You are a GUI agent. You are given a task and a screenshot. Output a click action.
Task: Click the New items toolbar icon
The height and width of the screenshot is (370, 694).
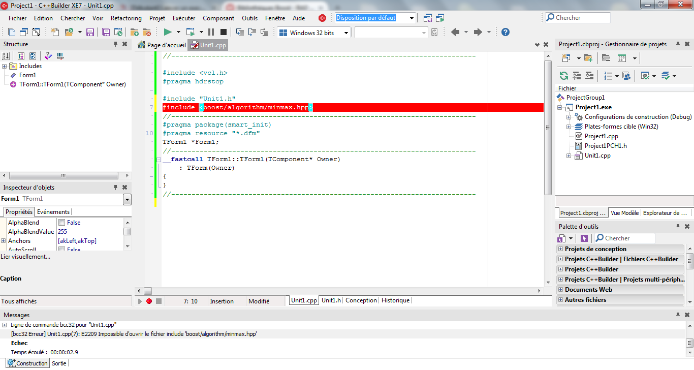coord(55,32)
